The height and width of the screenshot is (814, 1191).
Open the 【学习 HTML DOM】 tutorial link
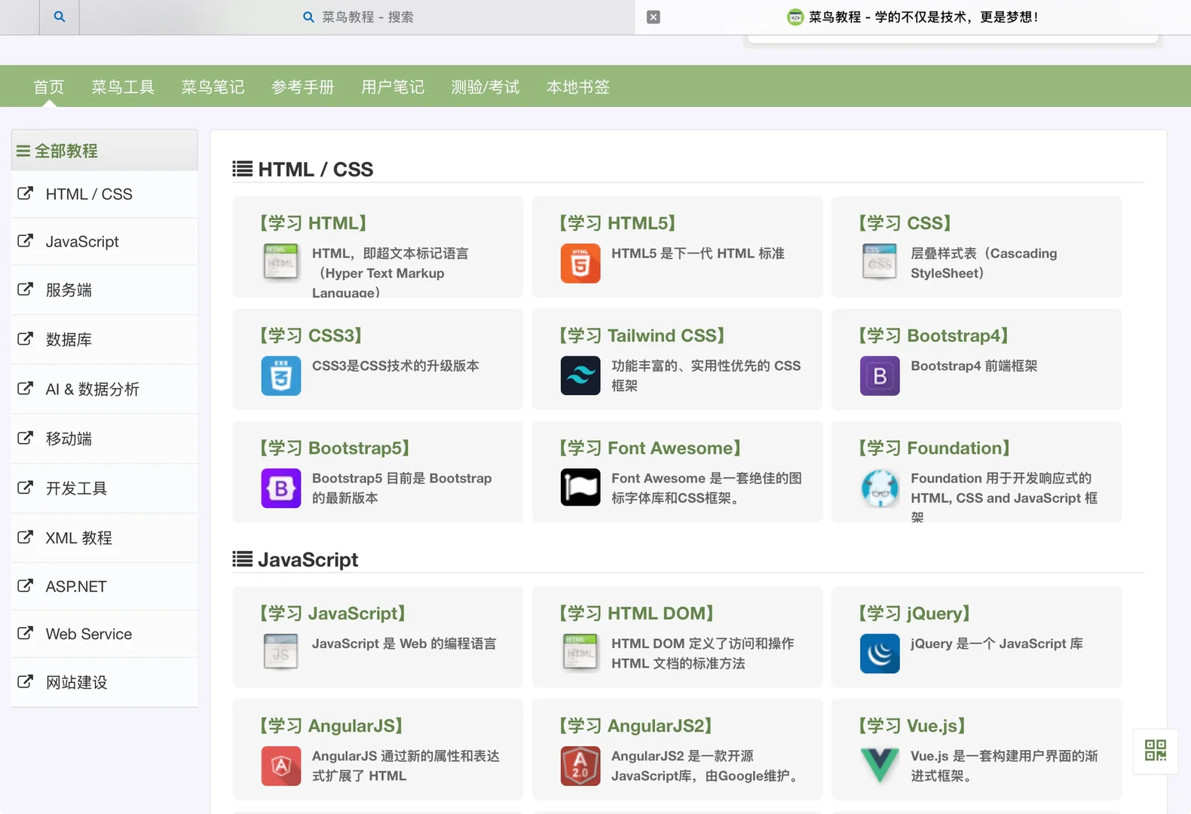(636, 613)
